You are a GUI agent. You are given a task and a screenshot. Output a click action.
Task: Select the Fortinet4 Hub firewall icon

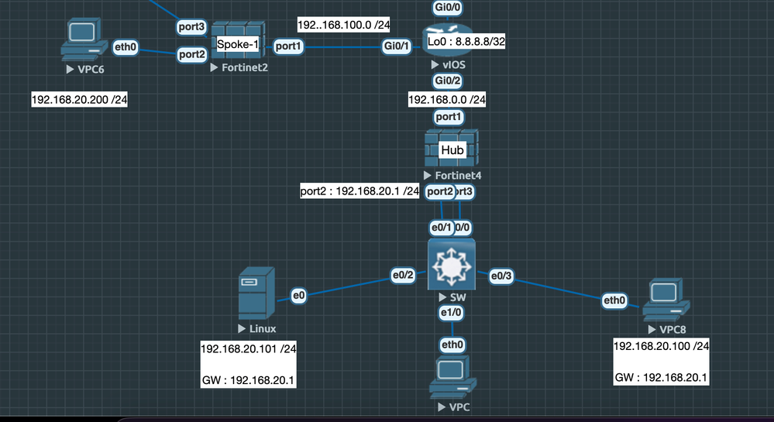(x=452, y=148)
